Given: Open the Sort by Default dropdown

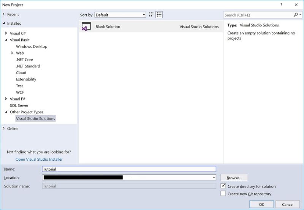Looking at the screenshot, I should [120, 15].
